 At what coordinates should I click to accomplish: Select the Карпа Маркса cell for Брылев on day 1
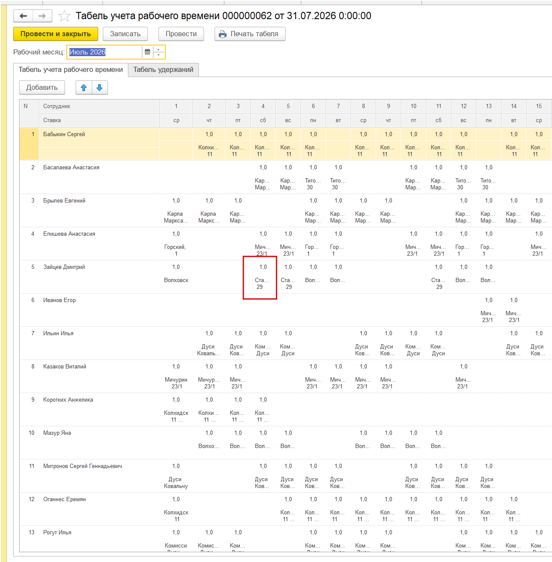(176, 217)
